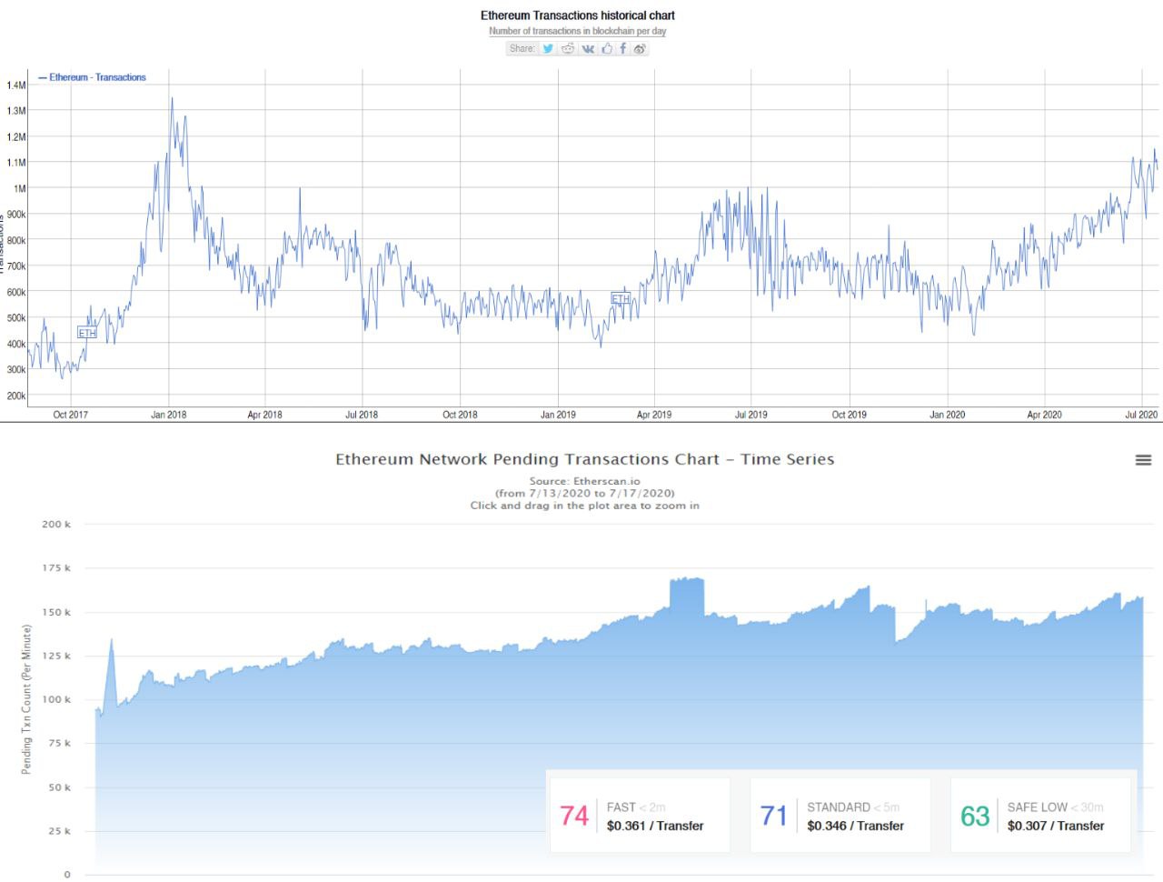The width and height of the screenshot is (1163, 882).
Task: Click the 'Oct 2018' x-axis label
Action: click(x=460, y=415)
